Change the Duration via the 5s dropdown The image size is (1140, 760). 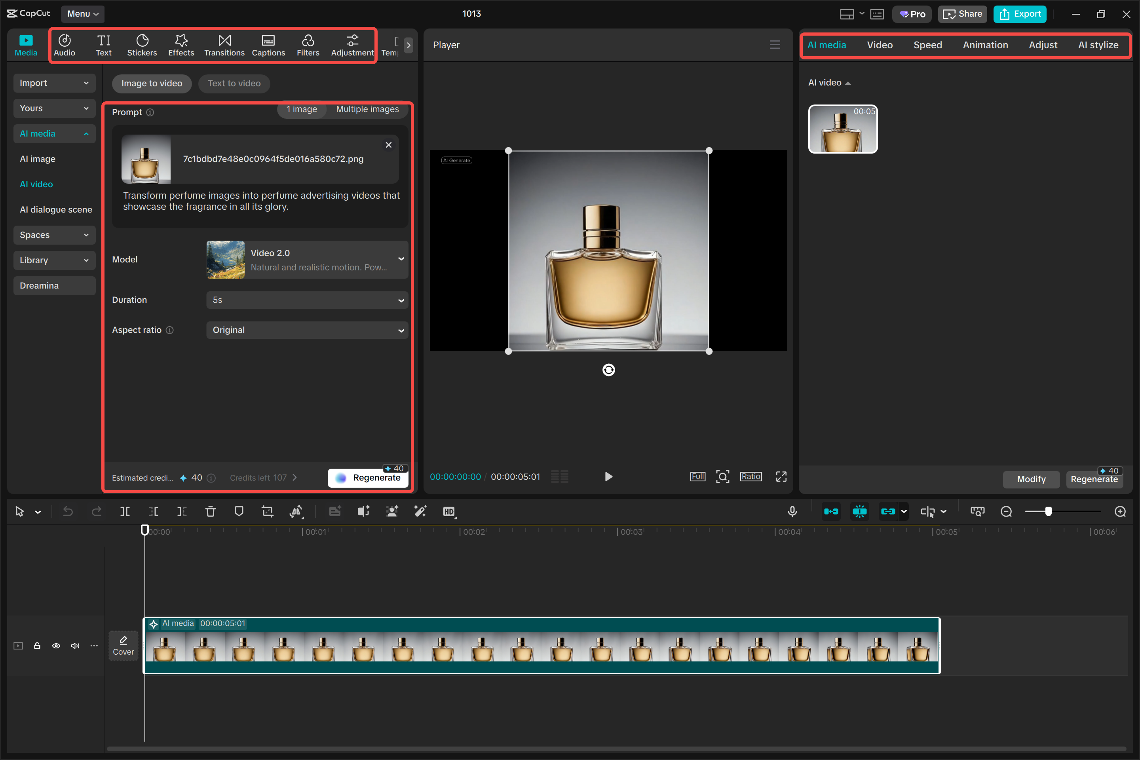[307, 300]
